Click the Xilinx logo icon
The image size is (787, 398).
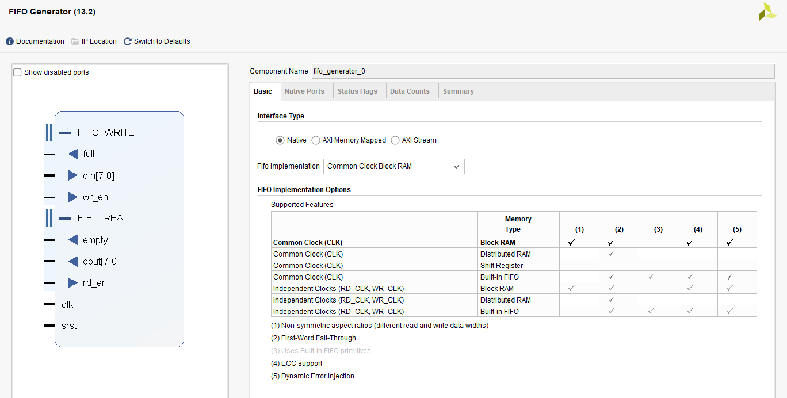click(x=767, y=12)
